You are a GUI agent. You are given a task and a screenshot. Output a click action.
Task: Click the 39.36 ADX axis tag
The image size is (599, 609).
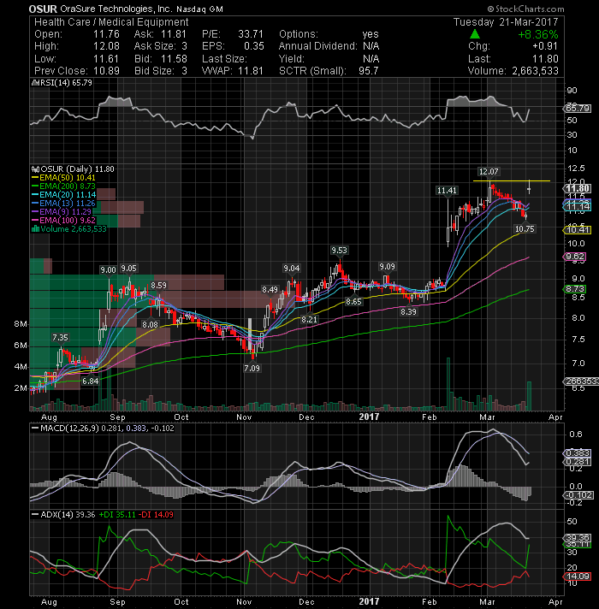[578, 537]
